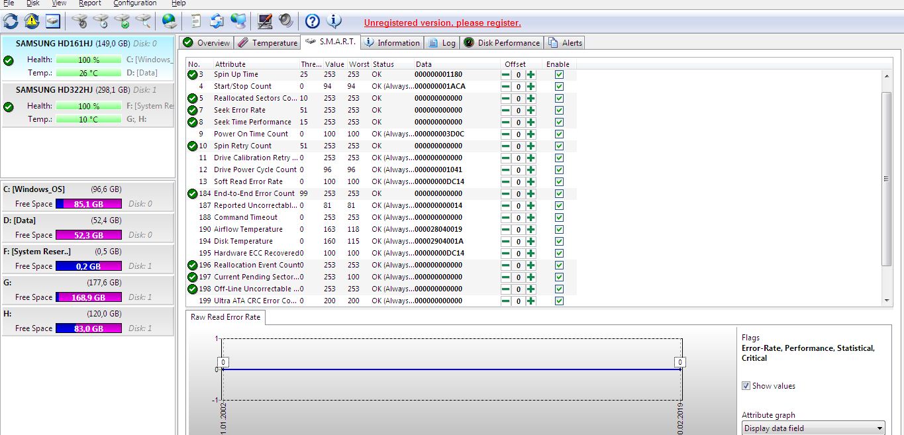The image size is (904, 435).
Task: Open the Configuration menu
Action: click(x=134, y=3)
